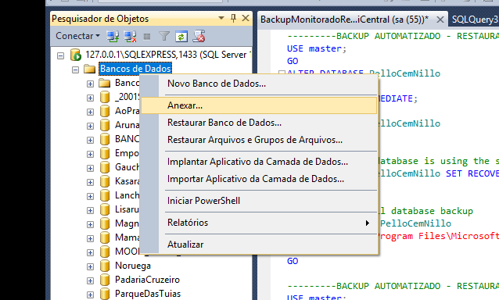Screen dimensions: 499x300
Task: Click the Aruna database cylinder icon
Action: pyautogui.click(x=105, y=125)
